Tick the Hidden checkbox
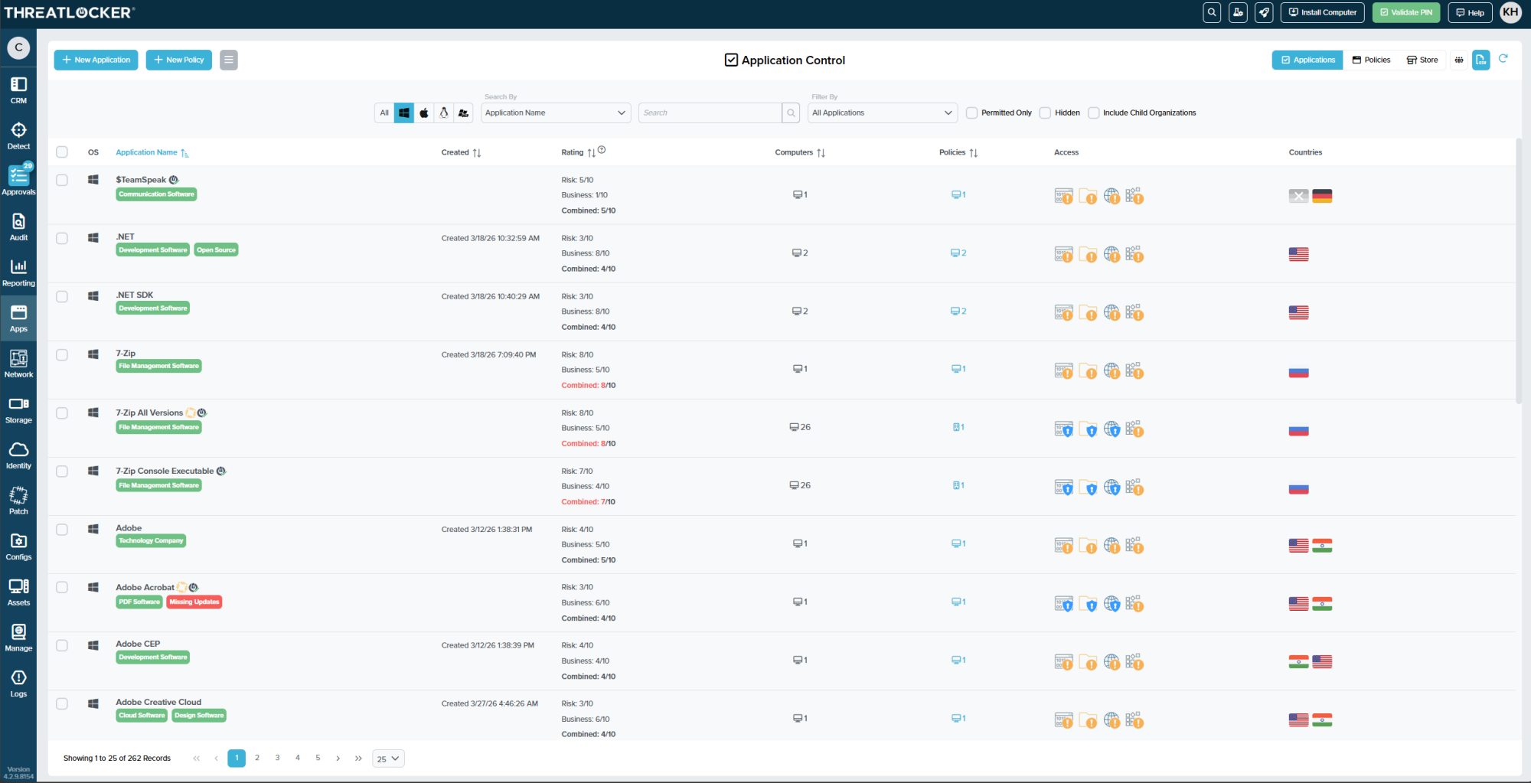The image size is (1531, 783). (1045, 113)
